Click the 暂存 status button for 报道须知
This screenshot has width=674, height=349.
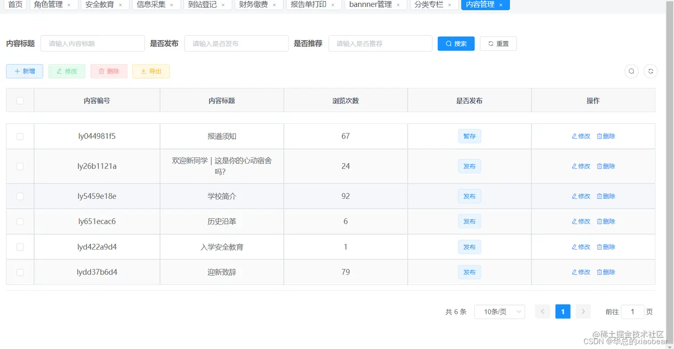469,136
